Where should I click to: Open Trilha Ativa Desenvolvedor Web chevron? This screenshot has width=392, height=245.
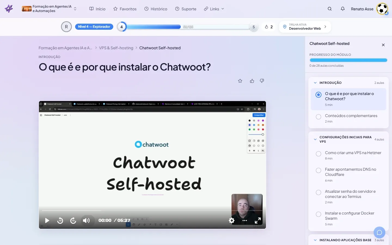pos(325,27)
